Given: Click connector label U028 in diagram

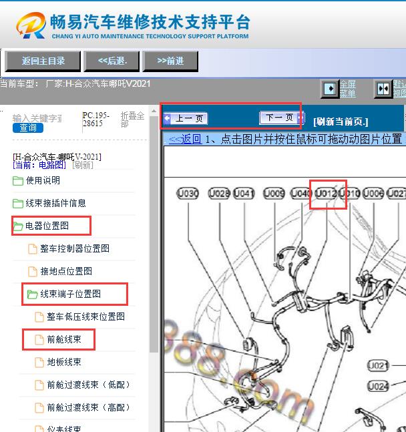Looking at the screenshot, I should click(220, 194).
